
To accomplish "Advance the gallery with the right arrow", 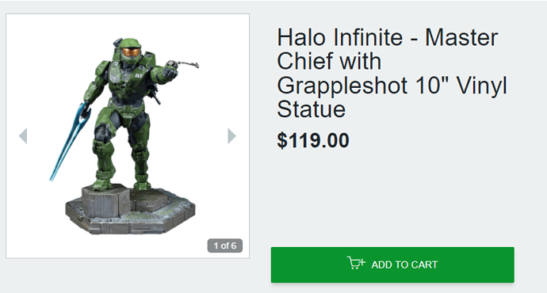I will pyautogui.click(x=231, y=136).
